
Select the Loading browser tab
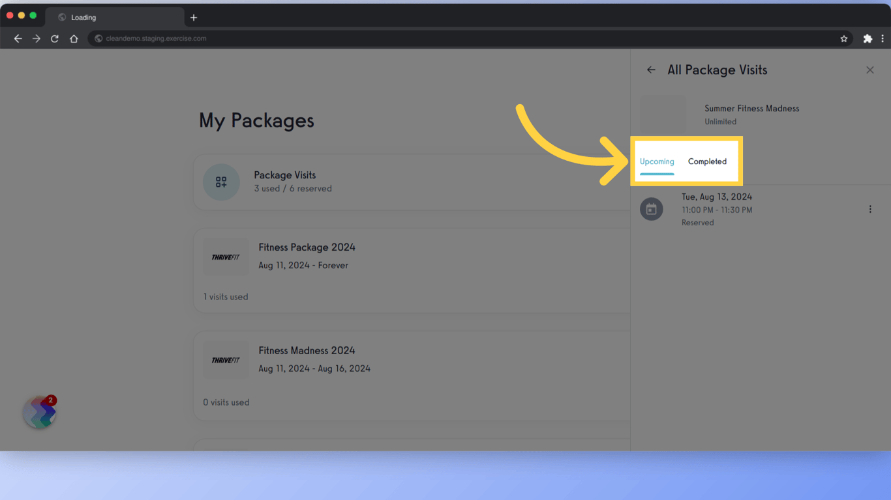115,18
